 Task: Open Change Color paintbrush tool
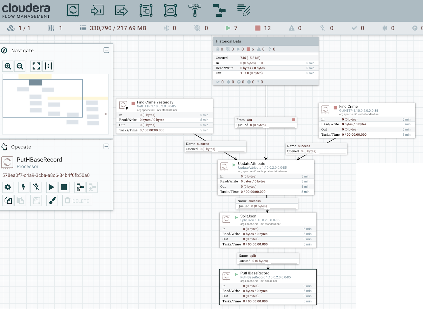52,201
